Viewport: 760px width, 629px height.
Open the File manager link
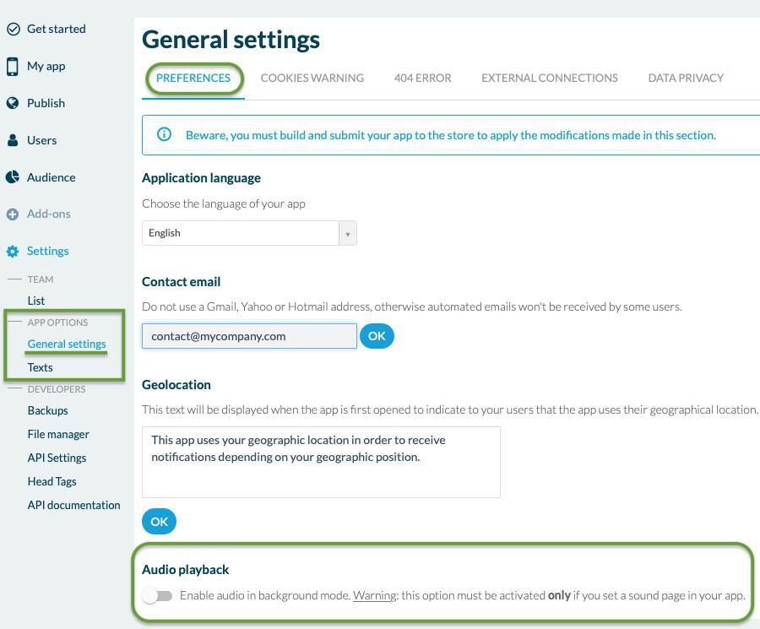(58, 434)
